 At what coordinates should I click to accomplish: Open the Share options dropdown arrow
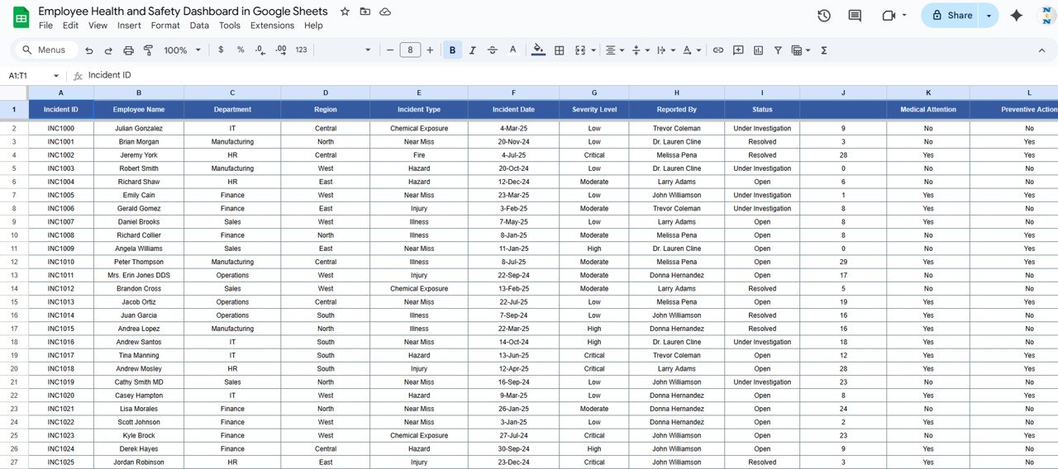coord(989,16)
